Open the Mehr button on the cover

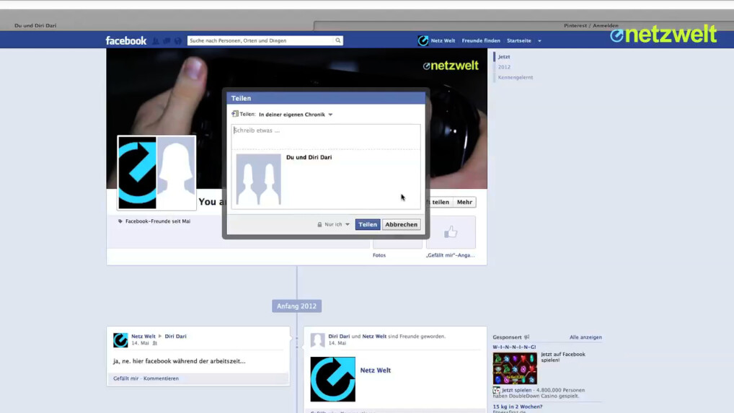coord(464,203)
